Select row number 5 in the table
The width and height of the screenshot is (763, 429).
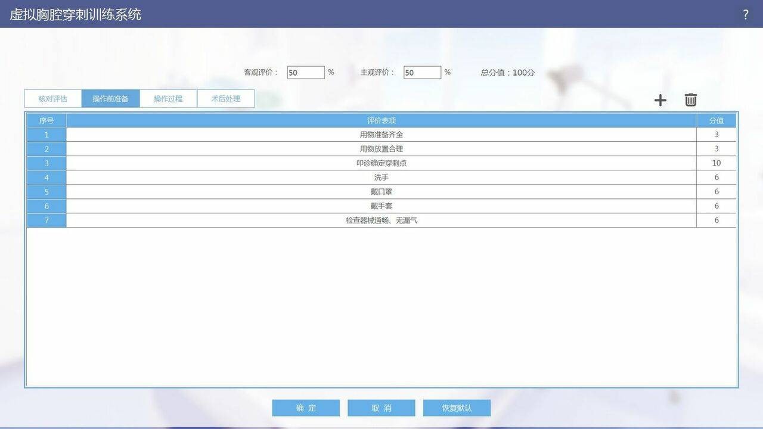pos(46,192)
